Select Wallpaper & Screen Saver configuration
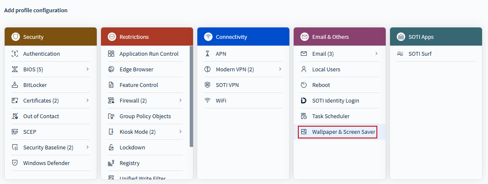This screenshot has height=184, width=488. [x=343, y=132]
